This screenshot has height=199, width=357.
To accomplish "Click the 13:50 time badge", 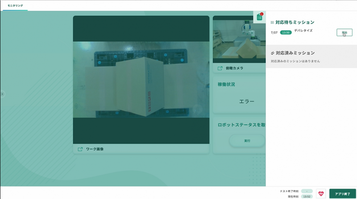I will point(286,32).
